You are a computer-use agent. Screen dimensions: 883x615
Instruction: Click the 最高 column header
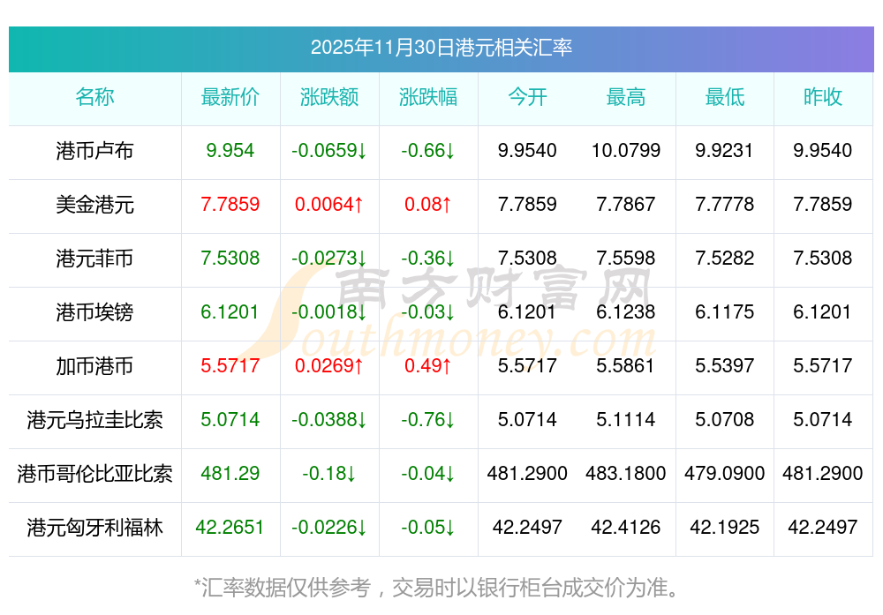pyautogui.click(x=626, y=97)
